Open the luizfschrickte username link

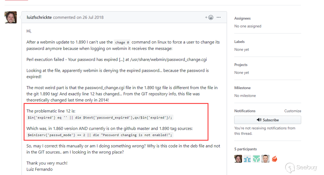(39, 17)
